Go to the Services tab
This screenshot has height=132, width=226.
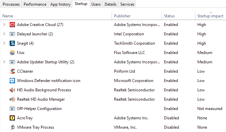[127, 4]
